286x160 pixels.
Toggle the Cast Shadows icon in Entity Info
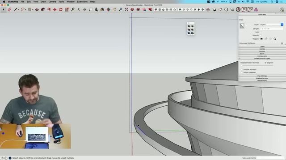click(x=275, y=39)
